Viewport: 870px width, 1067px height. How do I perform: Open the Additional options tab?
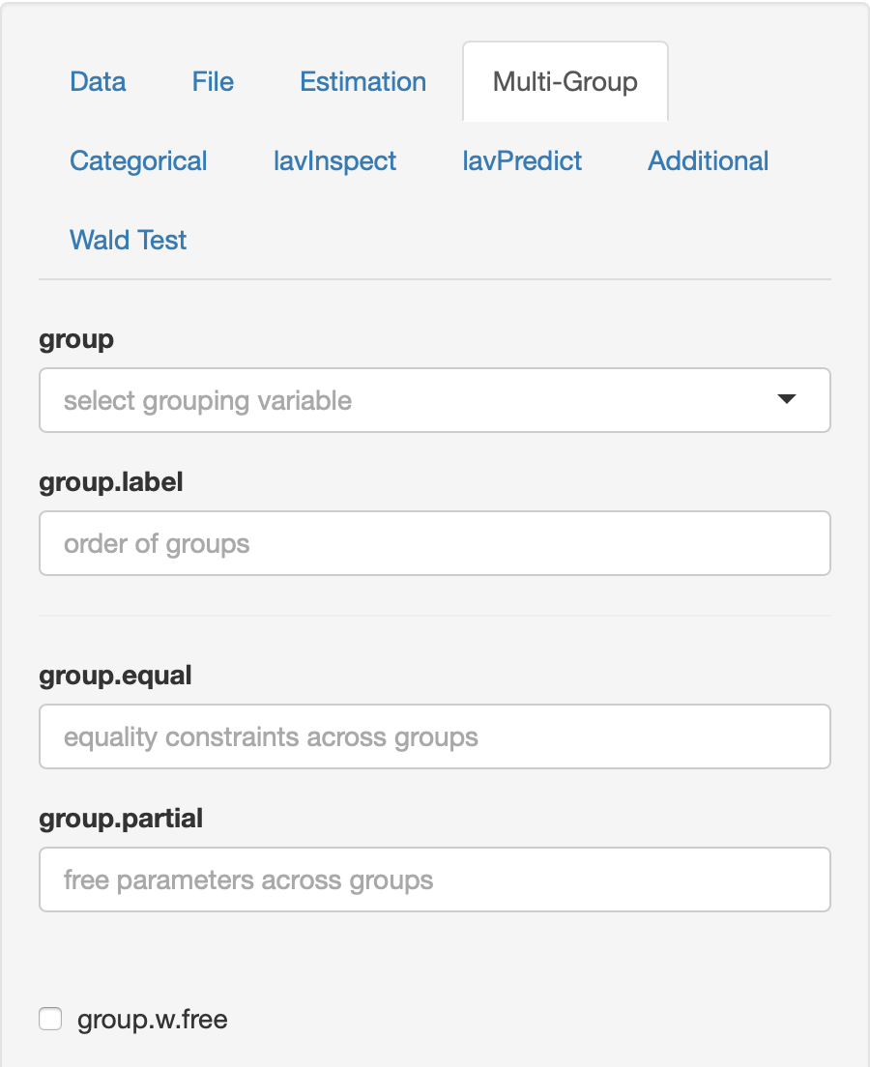708,161
